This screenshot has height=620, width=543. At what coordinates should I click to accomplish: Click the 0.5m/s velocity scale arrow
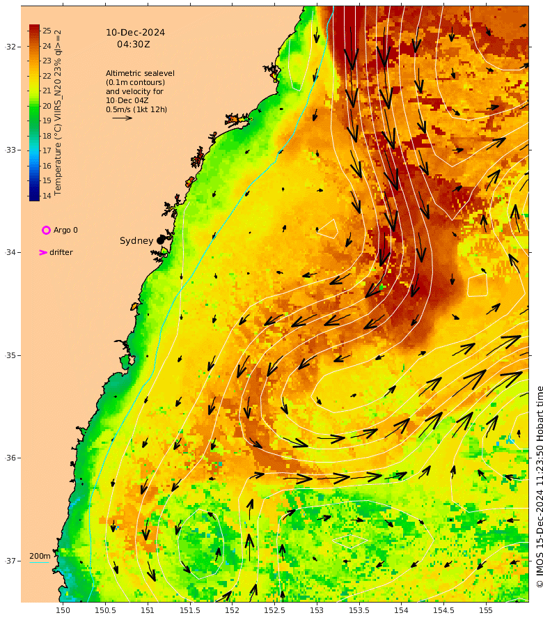click(122, 118)
